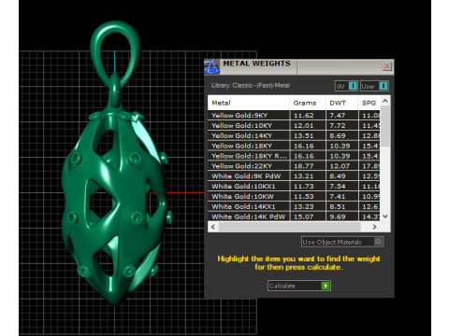
Task: Click the vertical scrollbar thumb
Action: (x=385, y=126)
